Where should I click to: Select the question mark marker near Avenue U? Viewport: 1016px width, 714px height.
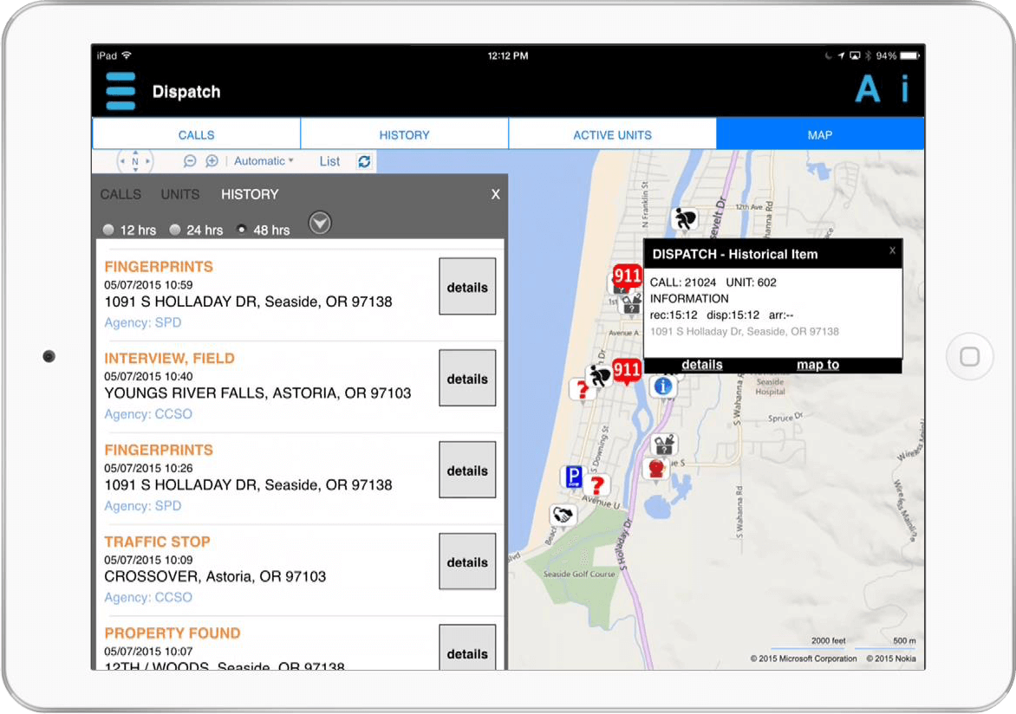(x=597, y=485)
